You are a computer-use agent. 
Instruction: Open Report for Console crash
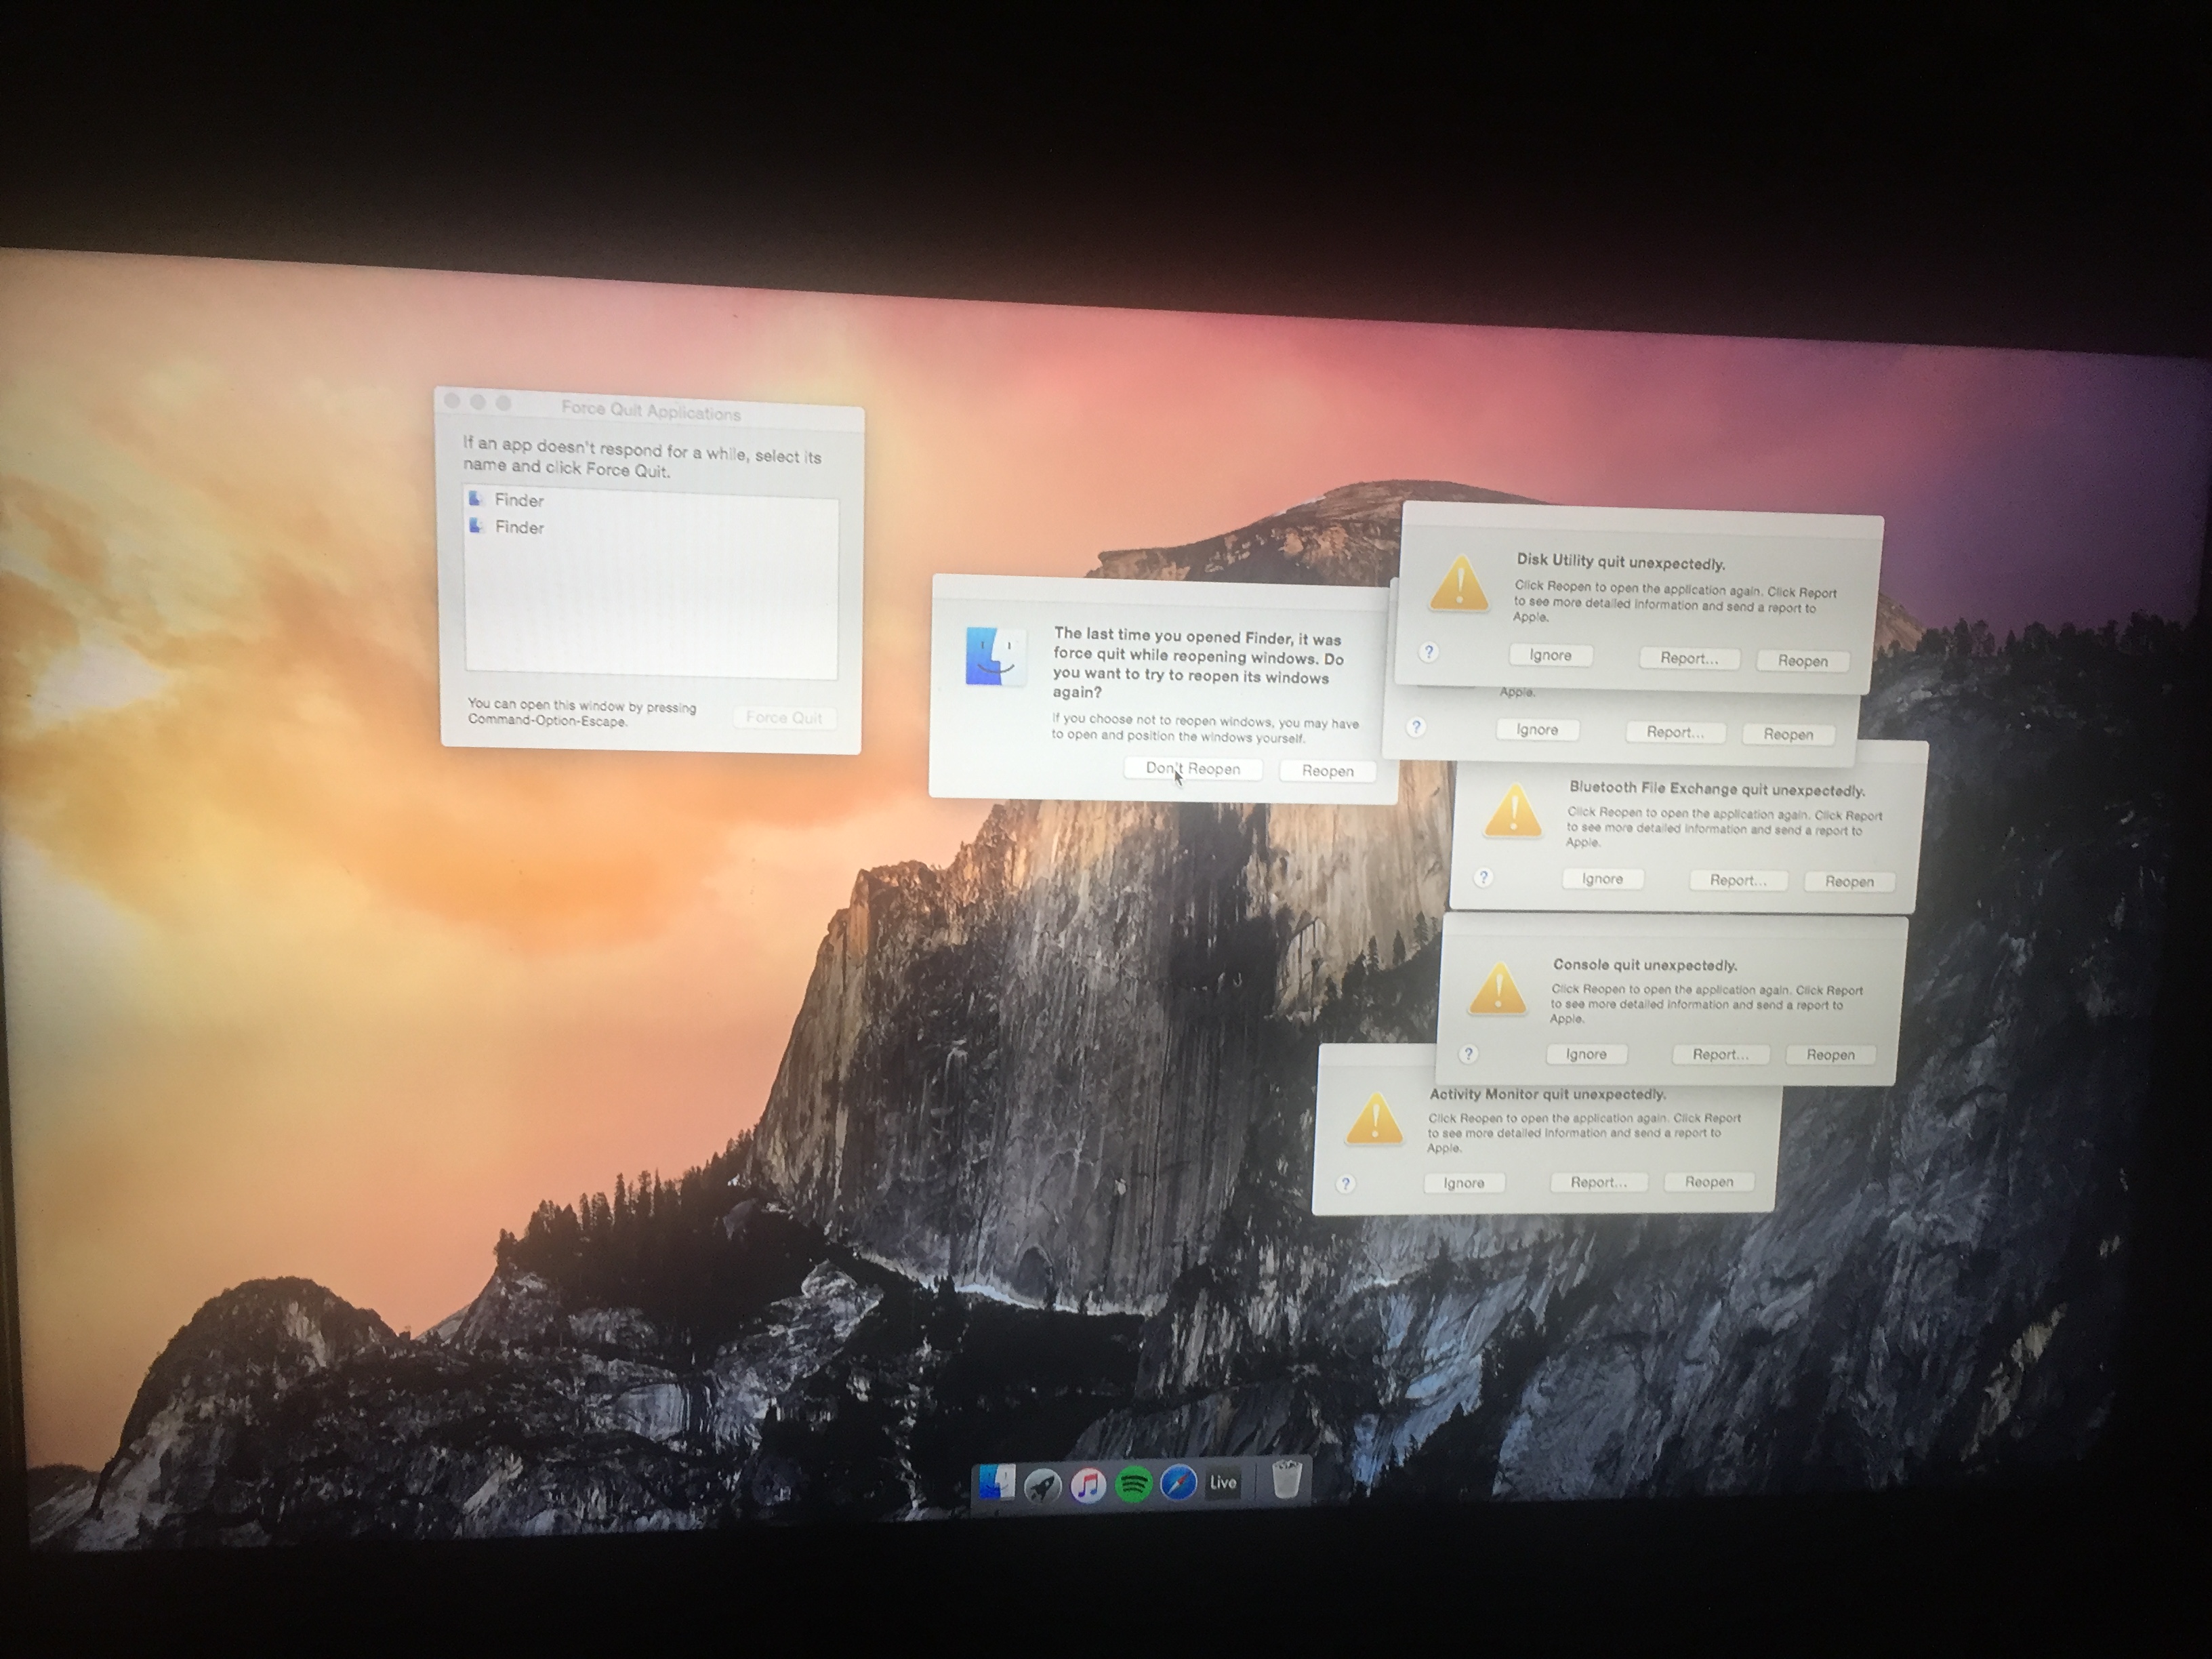point(1720,1054)
